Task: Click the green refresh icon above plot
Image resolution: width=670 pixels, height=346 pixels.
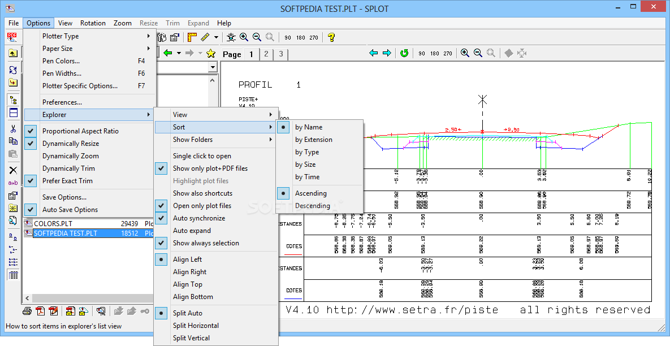Action: point(404,53)
